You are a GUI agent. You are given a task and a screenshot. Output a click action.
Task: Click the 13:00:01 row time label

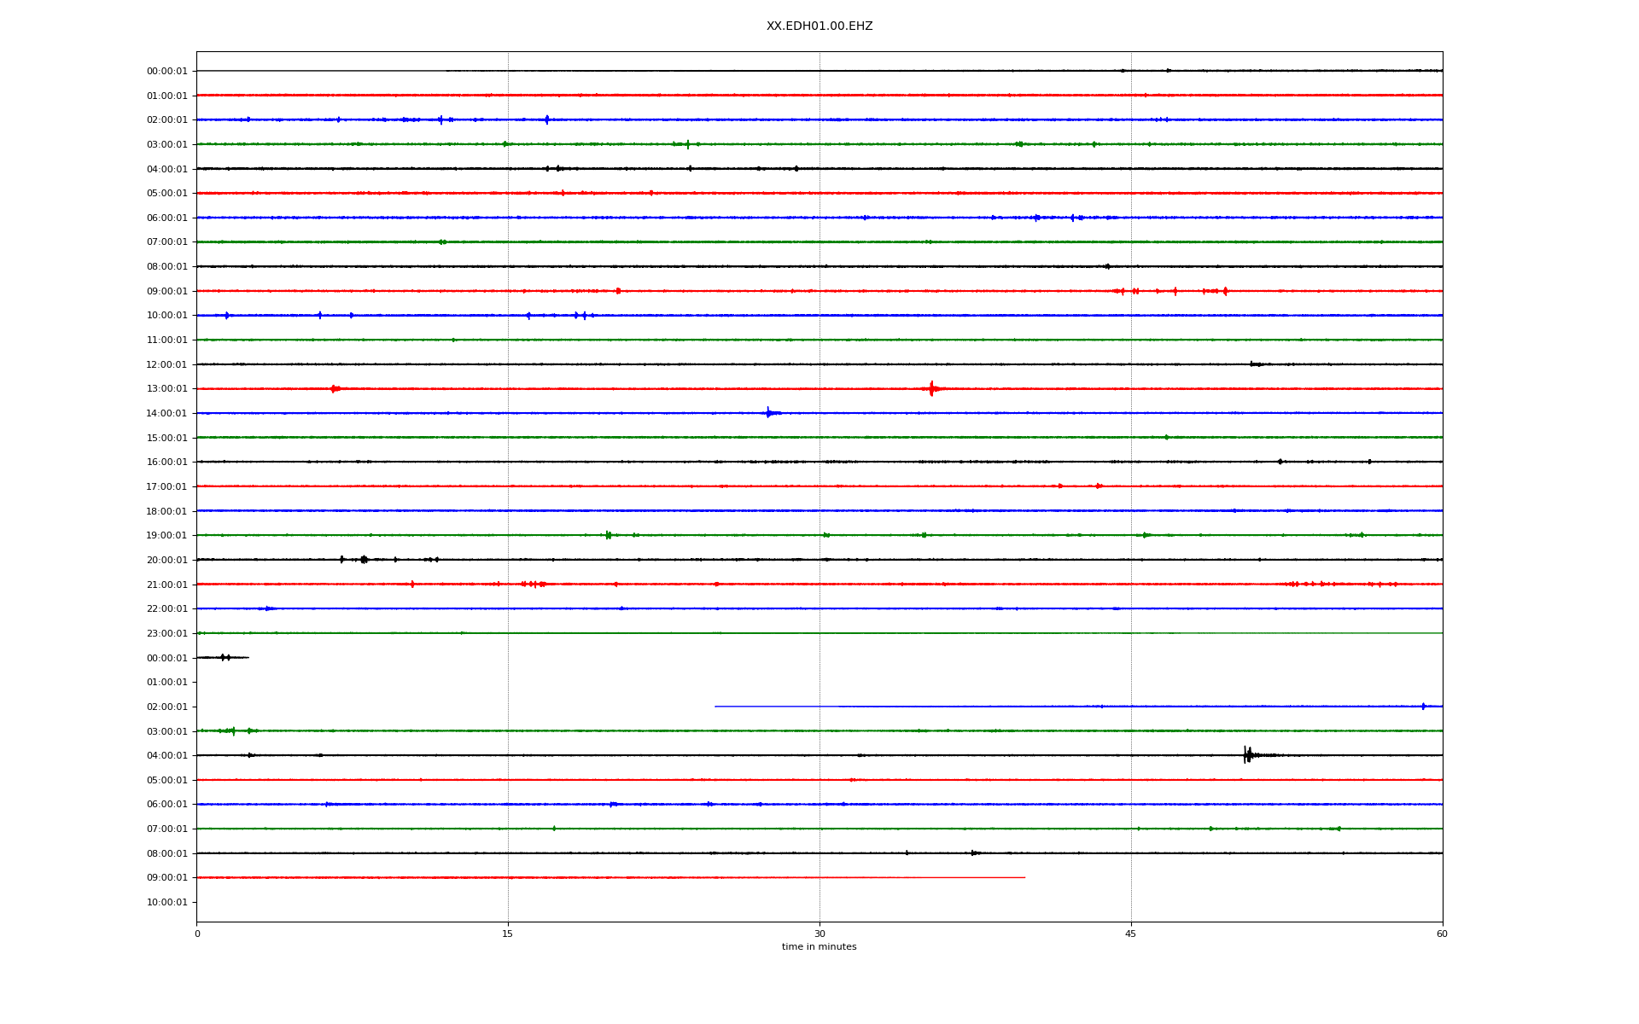(x=166, y=389)
